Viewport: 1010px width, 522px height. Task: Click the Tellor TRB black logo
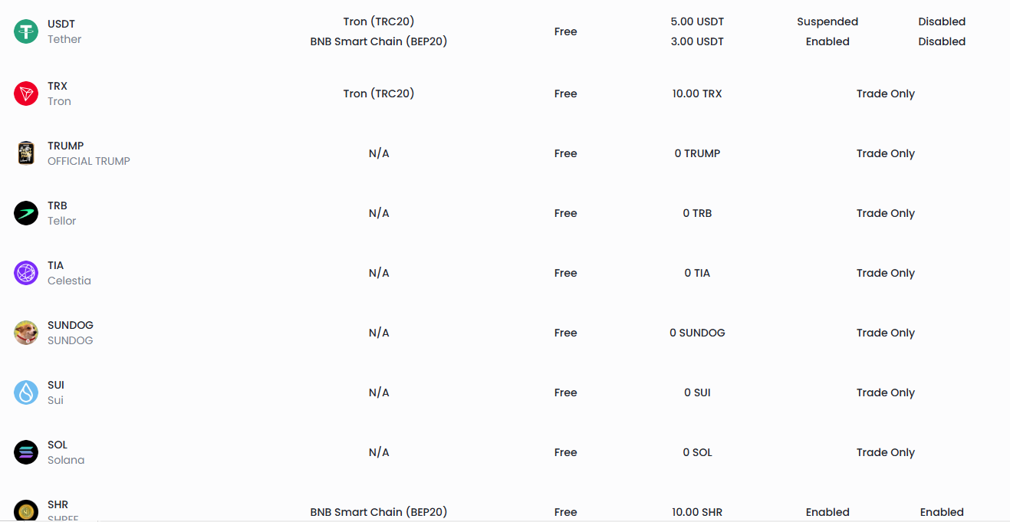(x=26, y=213)
